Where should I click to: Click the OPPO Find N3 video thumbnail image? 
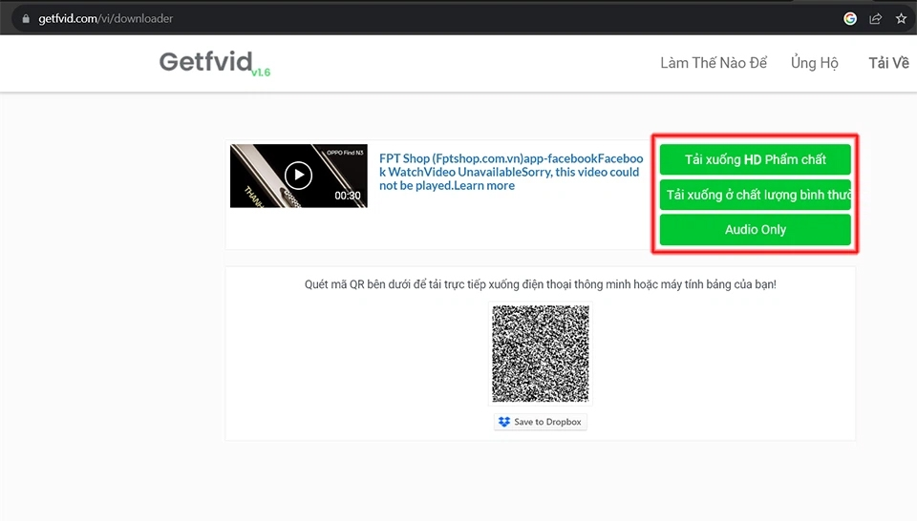[x=298, y=176]
